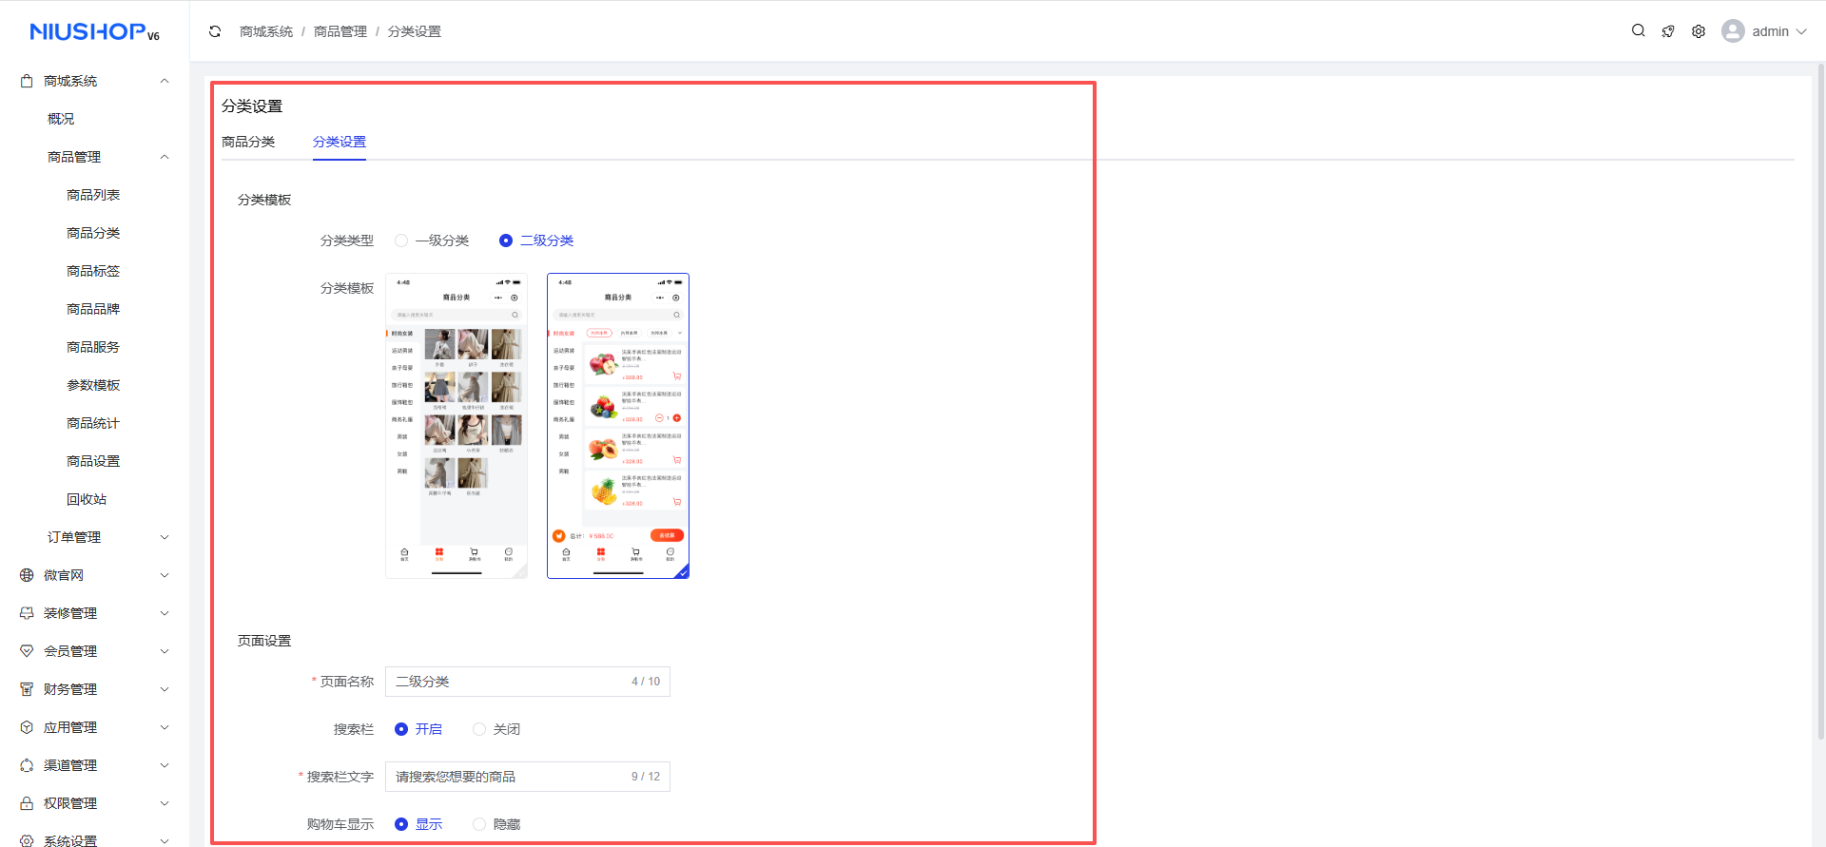The image size is (1826, 847).
Task: Collapse the 商品管理 submenu chevron
Action: 165,157
